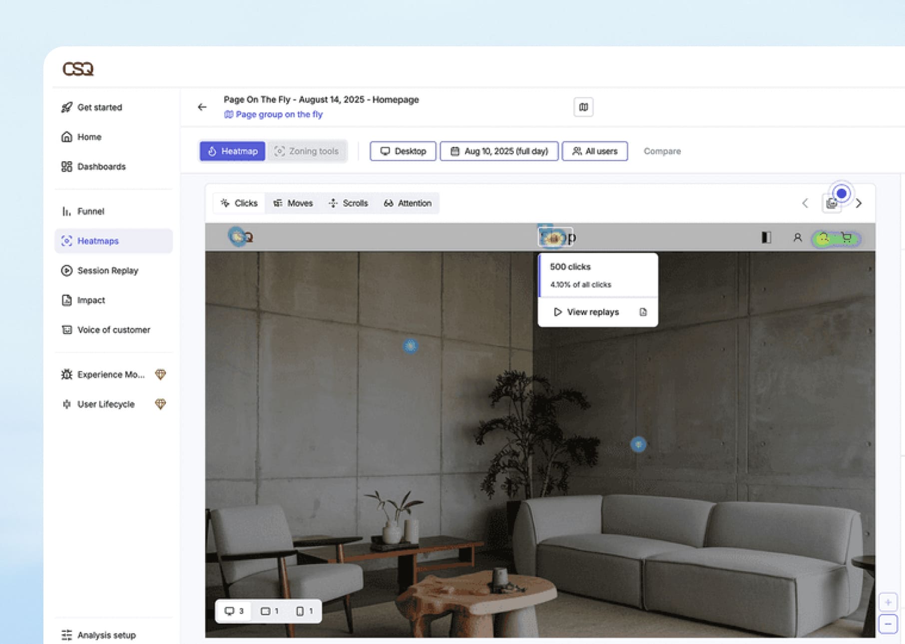
Task: Go back using the left arrow
Action: click(202, 107)
